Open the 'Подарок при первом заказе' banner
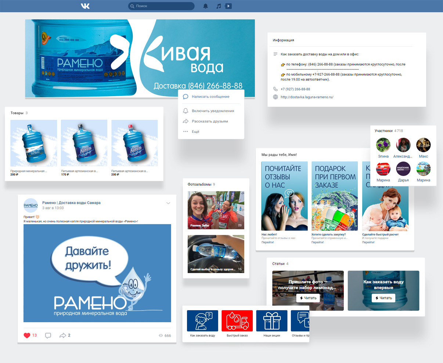Image resolution: width=443 pixels, height=363 pixels. [x=335, y=196]
